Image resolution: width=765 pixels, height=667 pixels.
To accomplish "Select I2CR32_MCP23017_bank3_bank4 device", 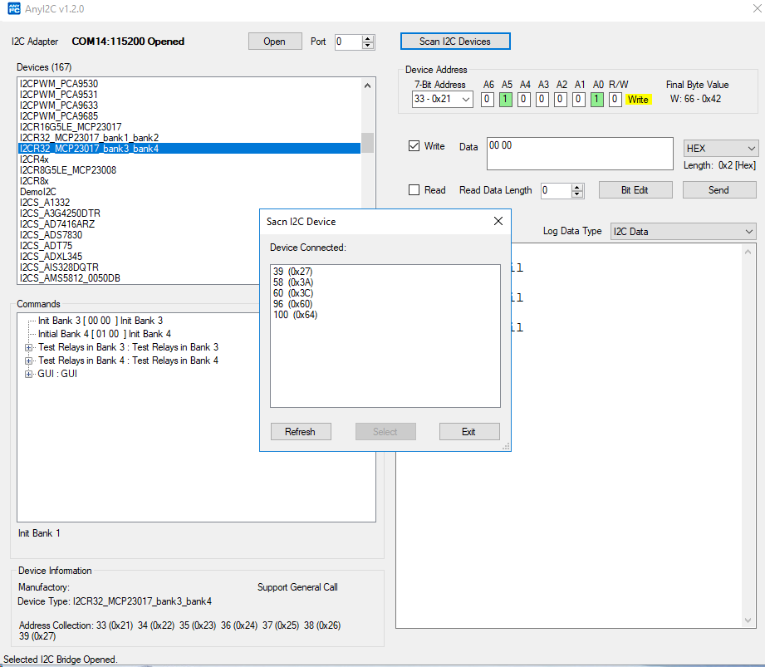I will 189,149.
